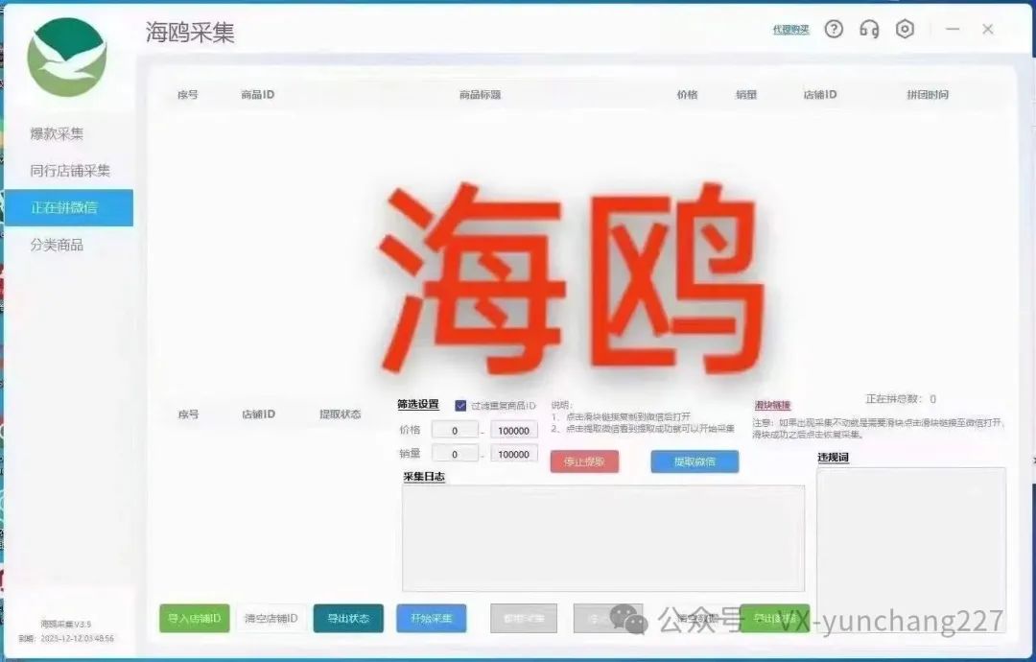Open the 代理购买 link
The image size is (1036, 662).
789,30
